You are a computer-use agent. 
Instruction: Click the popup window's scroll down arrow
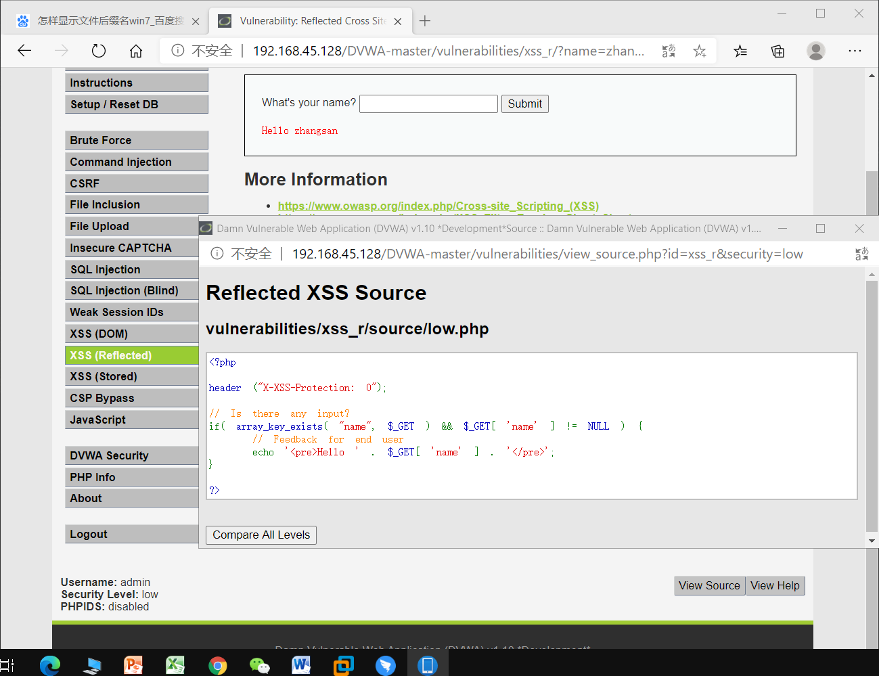click(872, 541)
